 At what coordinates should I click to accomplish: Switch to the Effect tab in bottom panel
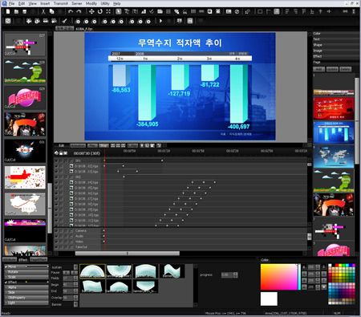point(23,259)
